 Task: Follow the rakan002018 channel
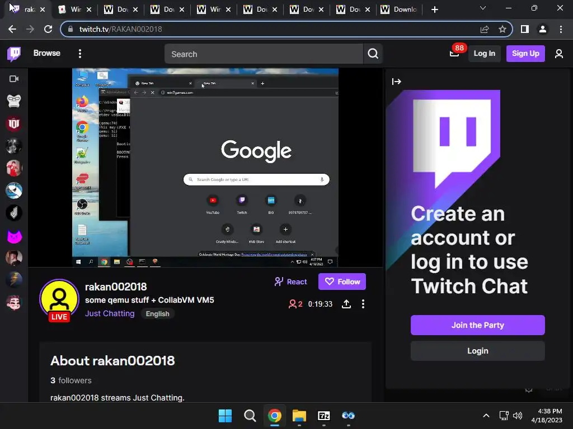click(x=342, y=282)
